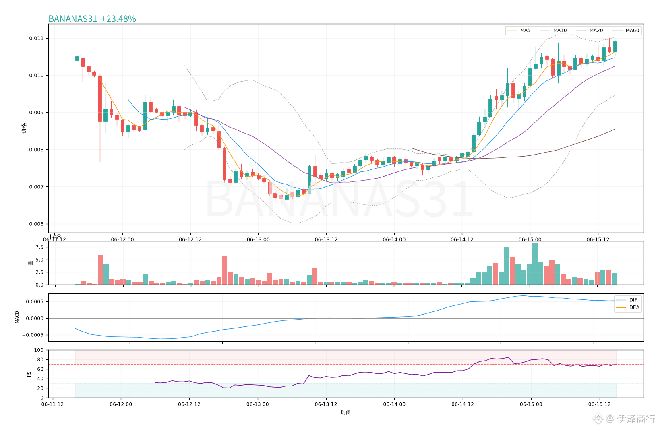Click the +23.48% change value in the title
The width and height of the screenshot is (658, 429).
(119, 19)
